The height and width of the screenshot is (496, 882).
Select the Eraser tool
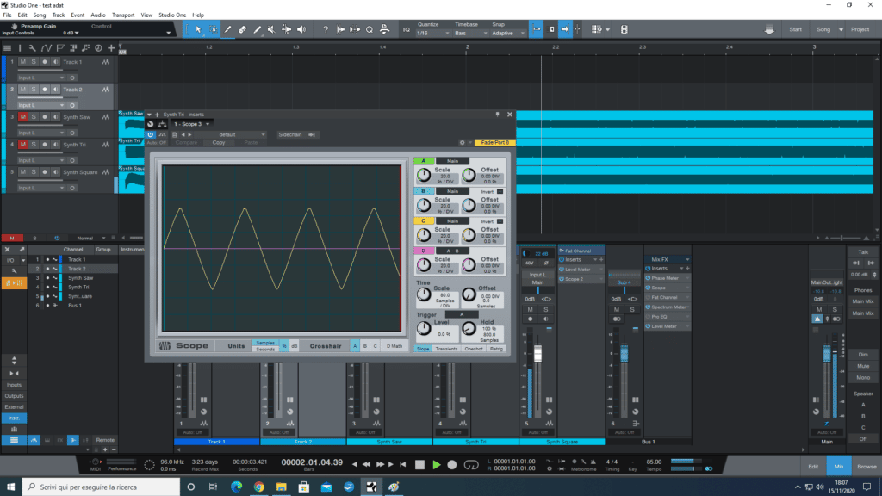242,29
